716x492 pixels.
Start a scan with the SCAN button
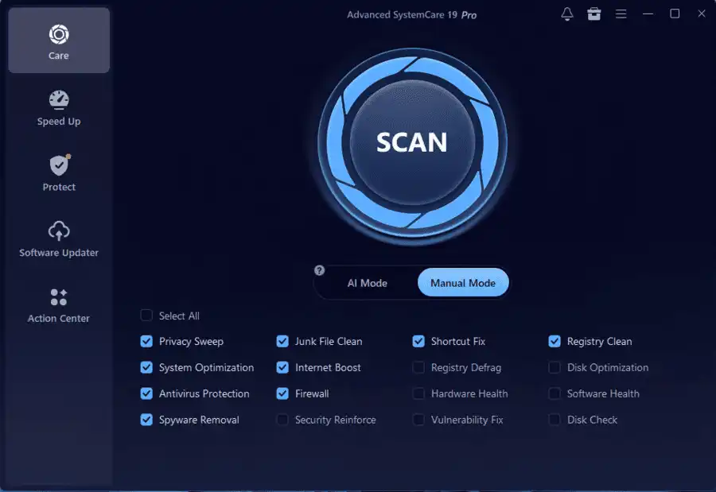click(412, 144)
